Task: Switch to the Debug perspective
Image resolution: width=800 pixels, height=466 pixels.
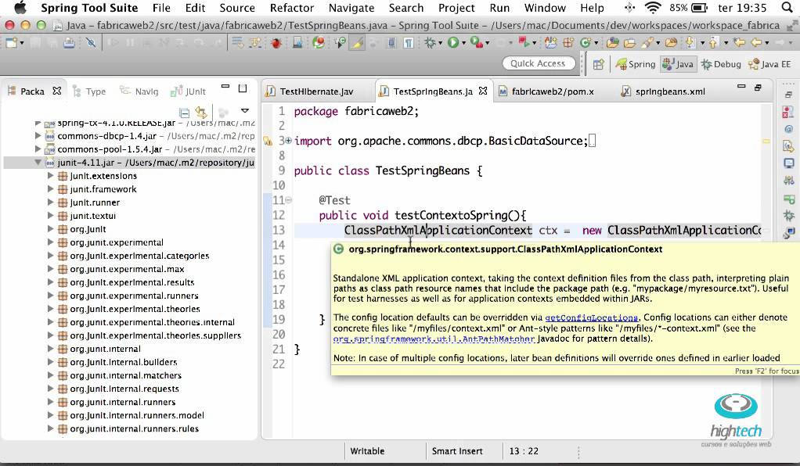Action: click(x=721, y=64)
